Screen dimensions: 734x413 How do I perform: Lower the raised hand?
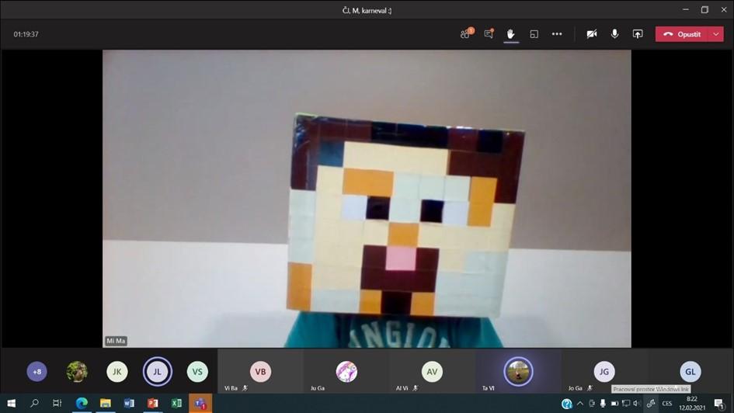[511, 33]
